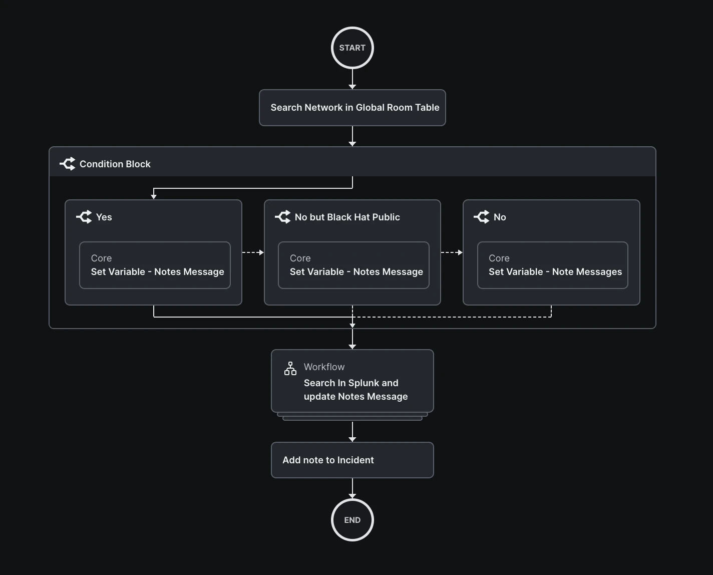
Task: Open Set Variable step in Yes branch
Action: [155, 265]
